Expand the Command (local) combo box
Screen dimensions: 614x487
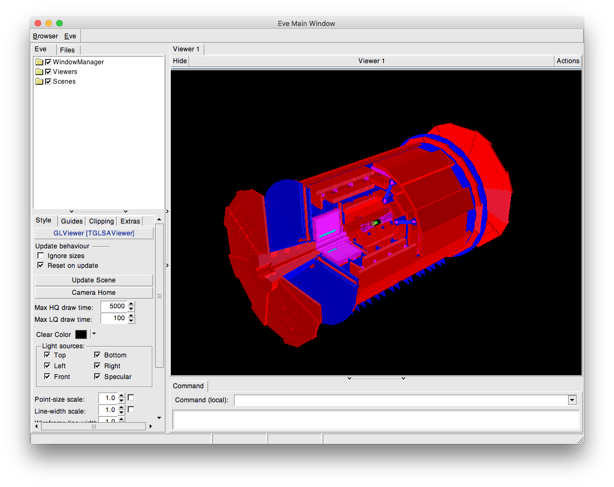click(572, 400)
